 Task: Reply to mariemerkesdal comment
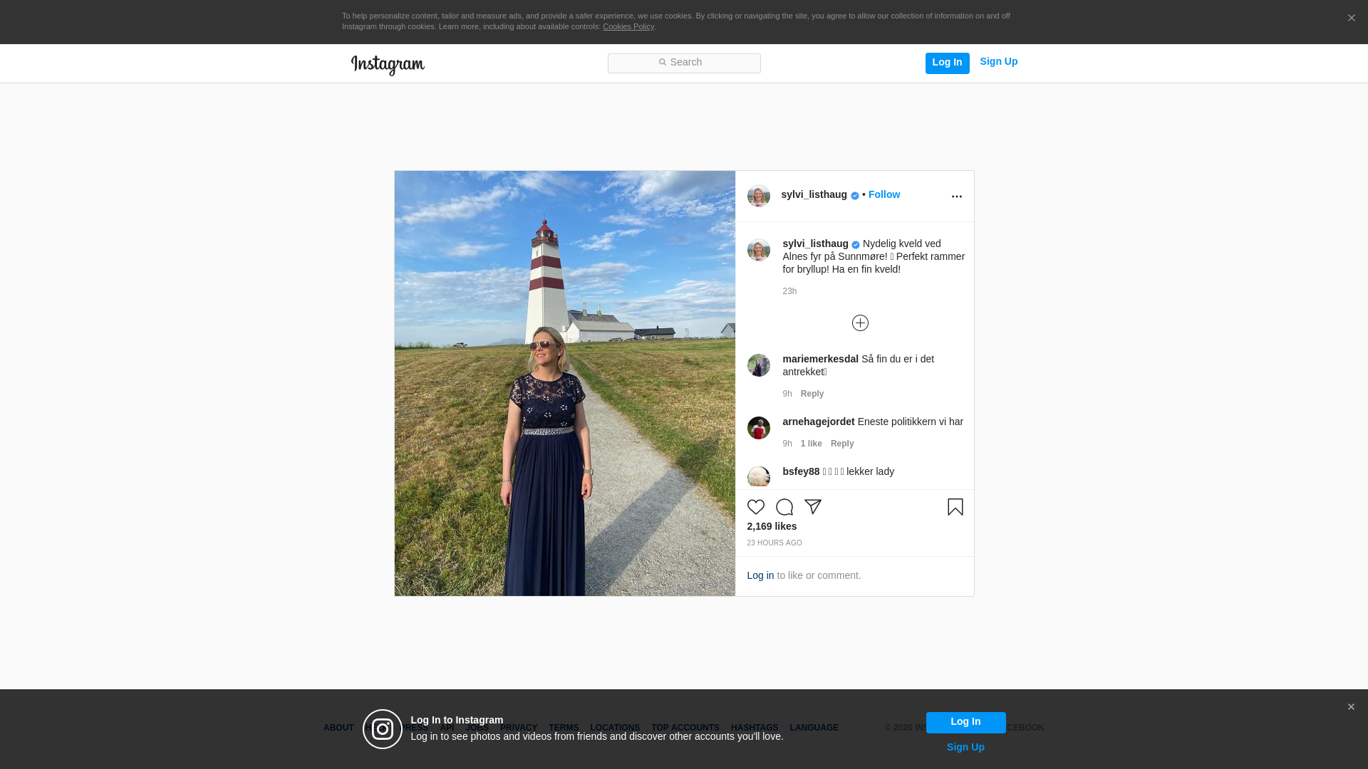coord(812,394)
